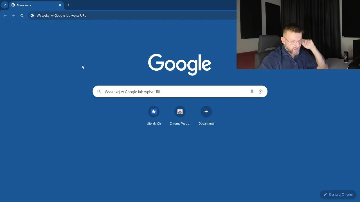Screen dimensions: 360x202
Task: Focus the Google search box
Action: [180, 91]
